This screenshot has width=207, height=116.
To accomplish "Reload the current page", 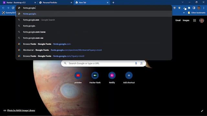I will (x=13, y=8).
